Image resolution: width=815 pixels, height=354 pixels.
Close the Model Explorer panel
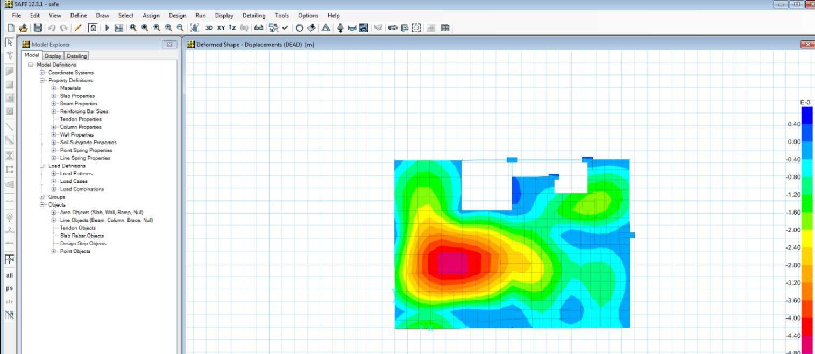click(x=169, y=45)
